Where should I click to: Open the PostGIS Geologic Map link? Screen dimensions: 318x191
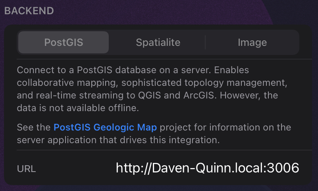[x=105, y=127]
